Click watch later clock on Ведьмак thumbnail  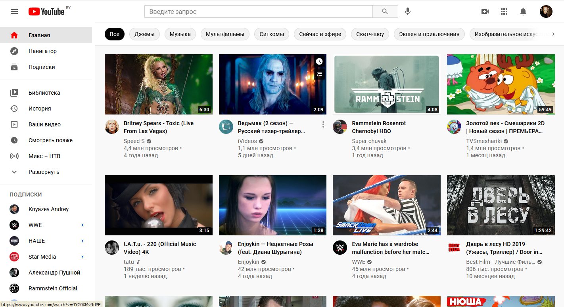tap(319, 61)
